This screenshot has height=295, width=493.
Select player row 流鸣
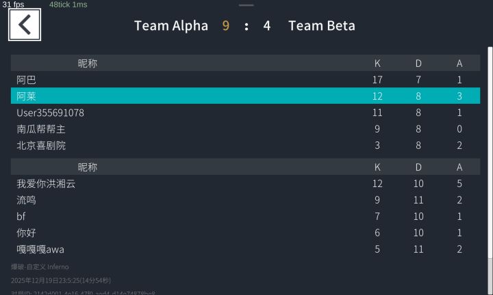245,199
